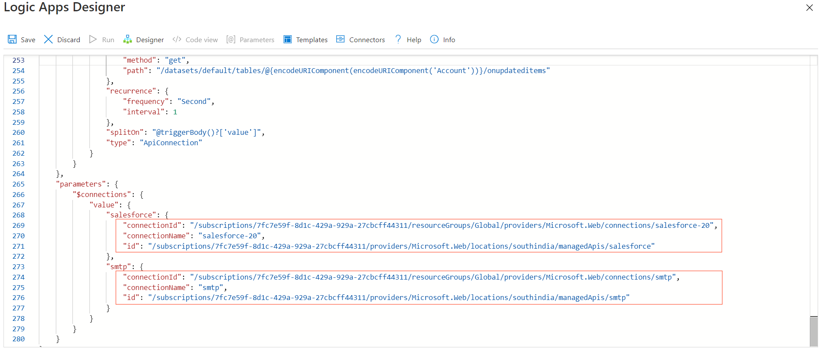Click the "value" key on line 267
822x350 pixels.
104,205
